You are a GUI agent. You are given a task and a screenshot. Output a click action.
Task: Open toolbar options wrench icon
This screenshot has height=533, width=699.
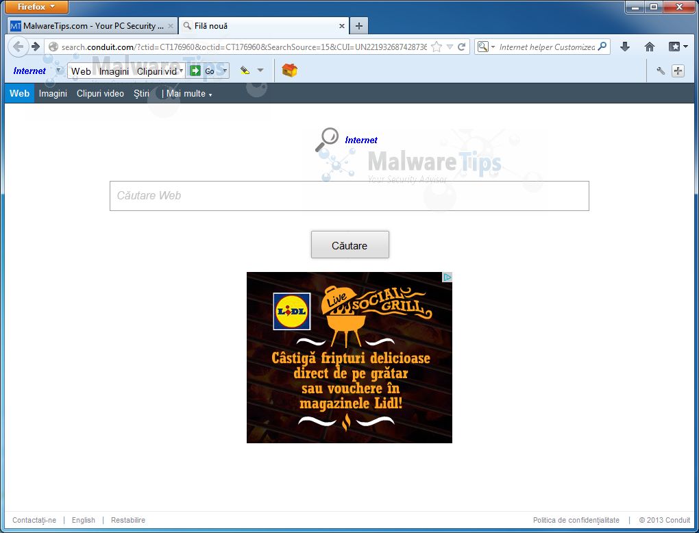click(661, 71)
